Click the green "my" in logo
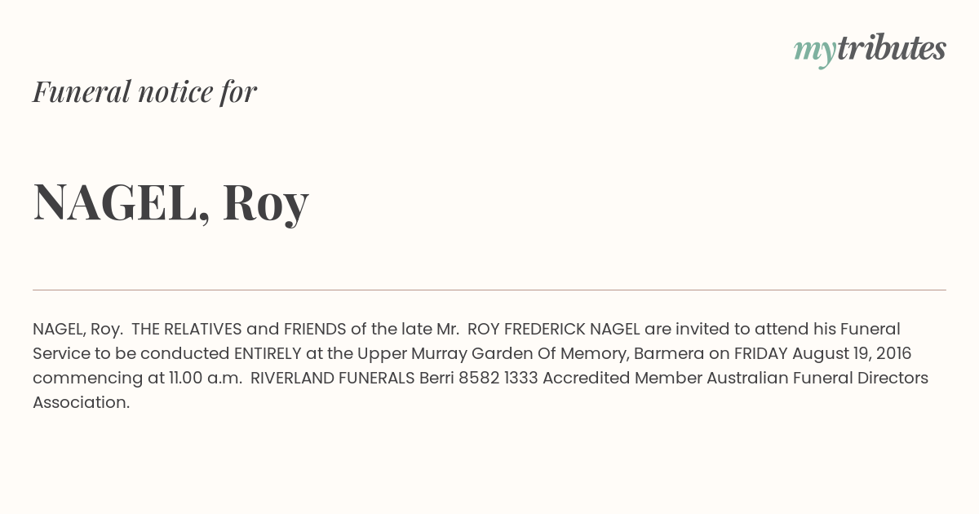Image resolution: width=979 pixels, height=514 pixels. pyautogui.click(x=815, y=52)
